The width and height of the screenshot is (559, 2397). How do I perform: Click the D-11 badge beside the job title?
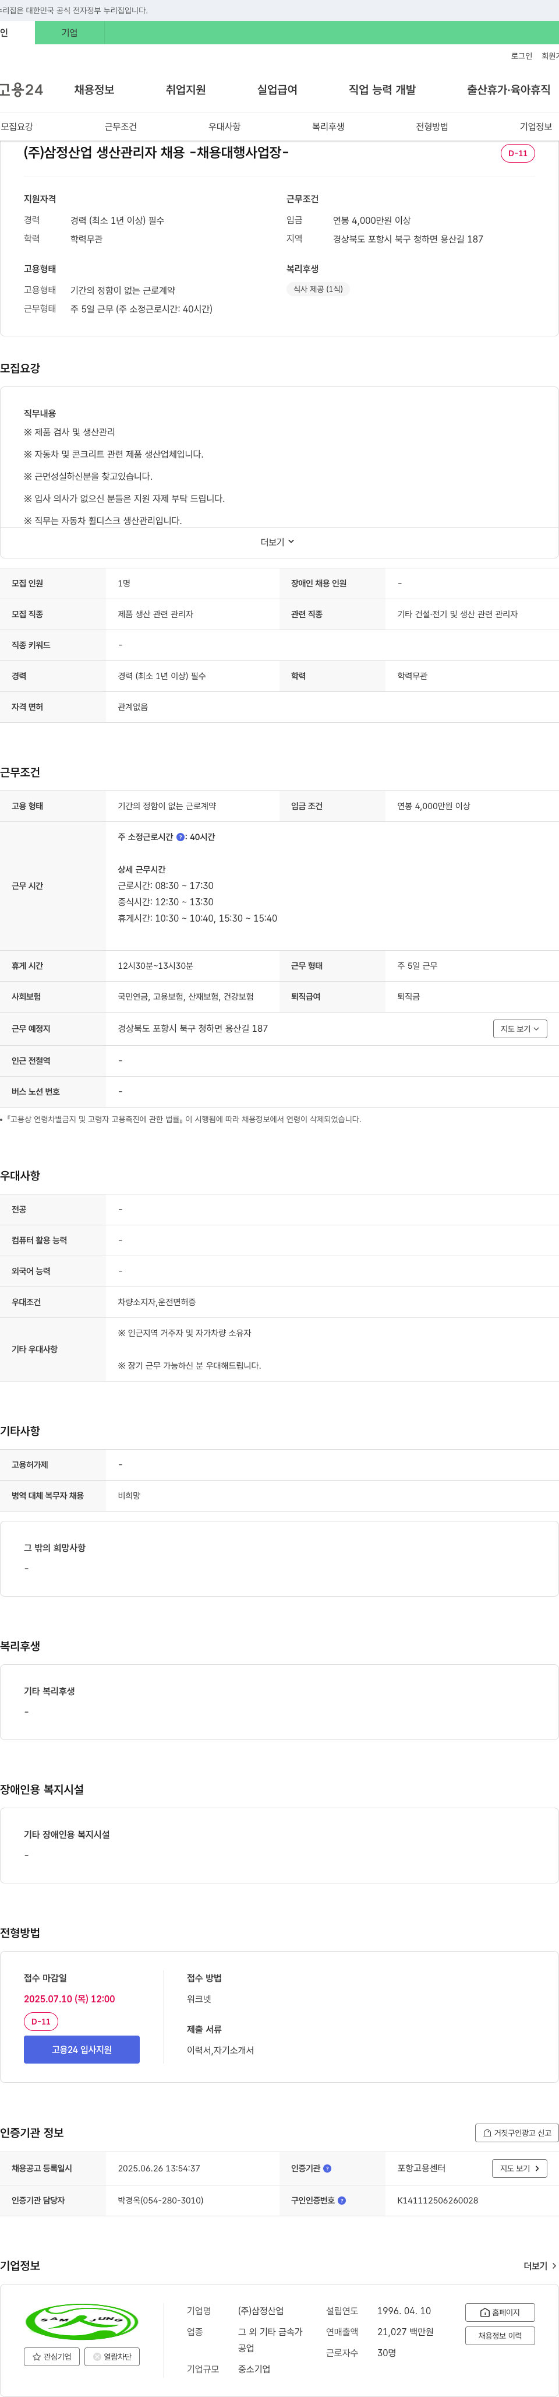pyautogui.click(x=517, y=153)
